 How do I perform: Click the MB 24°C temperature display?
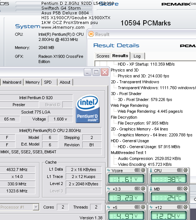(168, 197)
